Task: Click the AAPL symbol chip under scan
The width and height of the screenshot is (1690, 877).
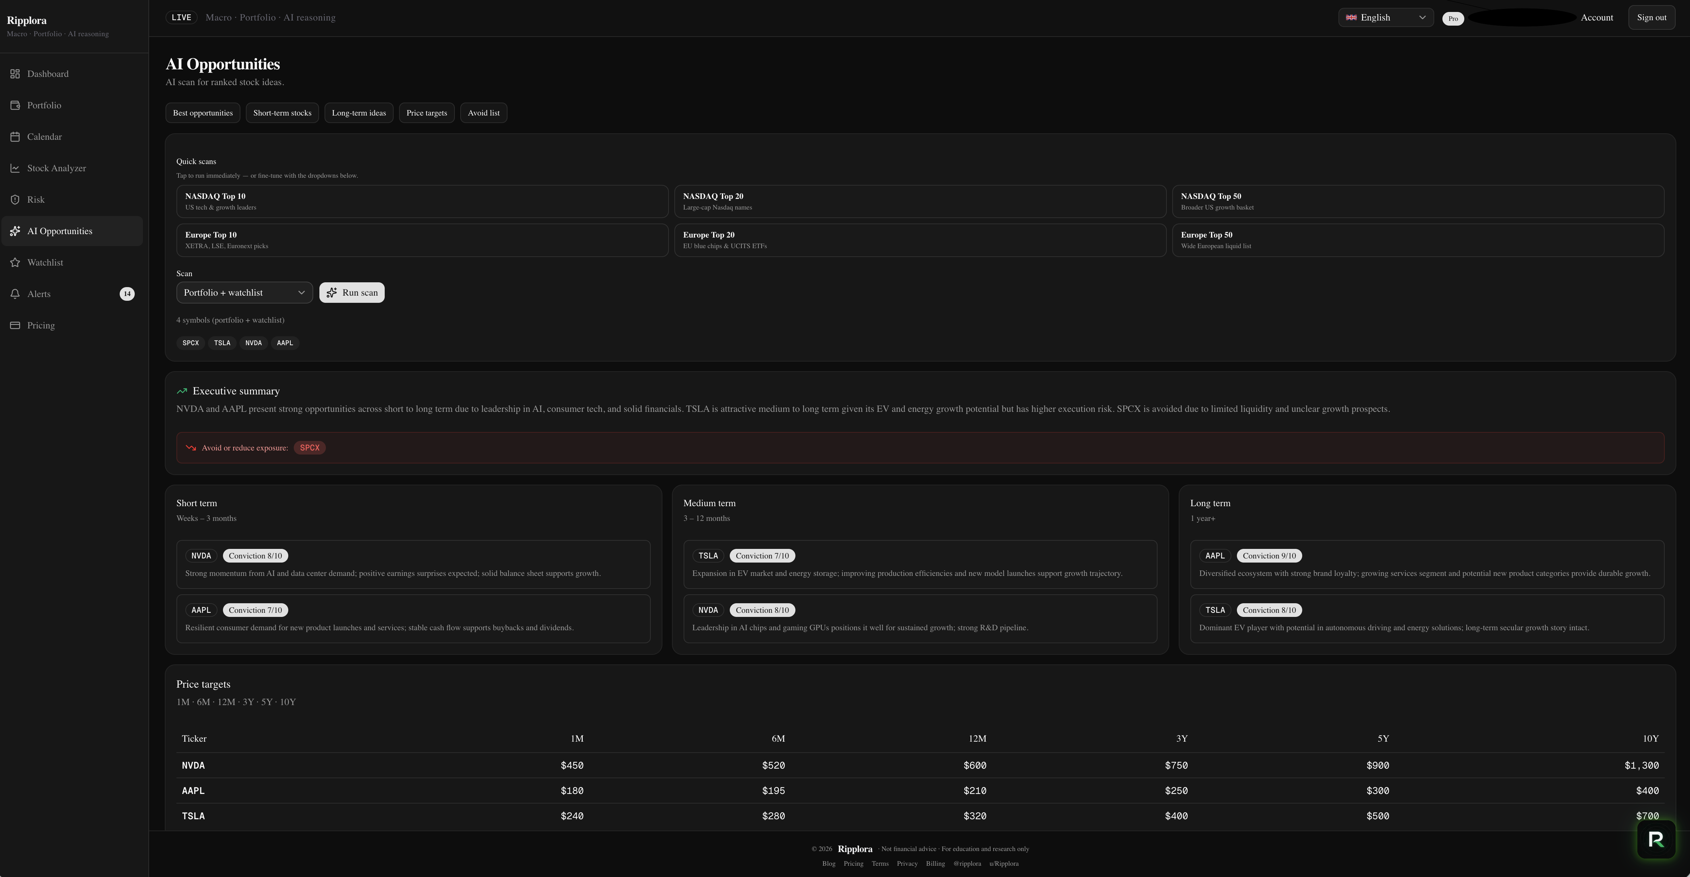Action: (x=285, y=343)
